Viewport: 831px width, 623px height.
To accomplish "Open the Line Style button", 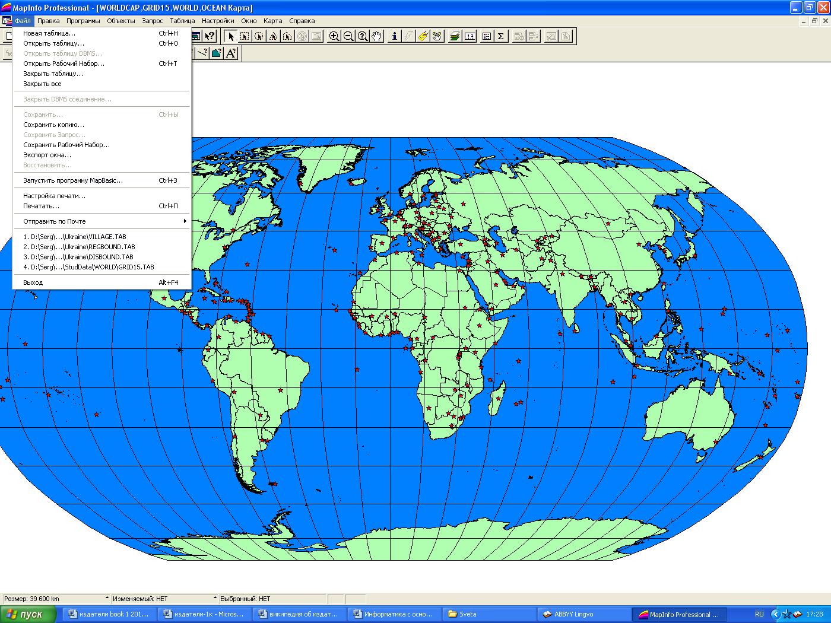I will tap(202, 53).
